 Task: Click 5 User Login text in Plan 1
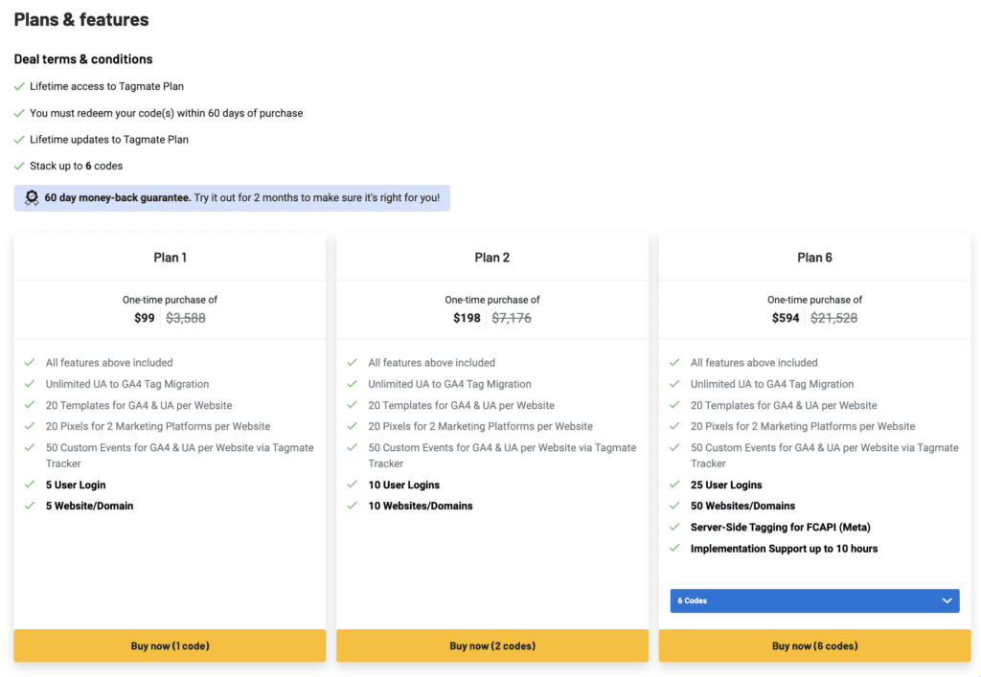76,485
